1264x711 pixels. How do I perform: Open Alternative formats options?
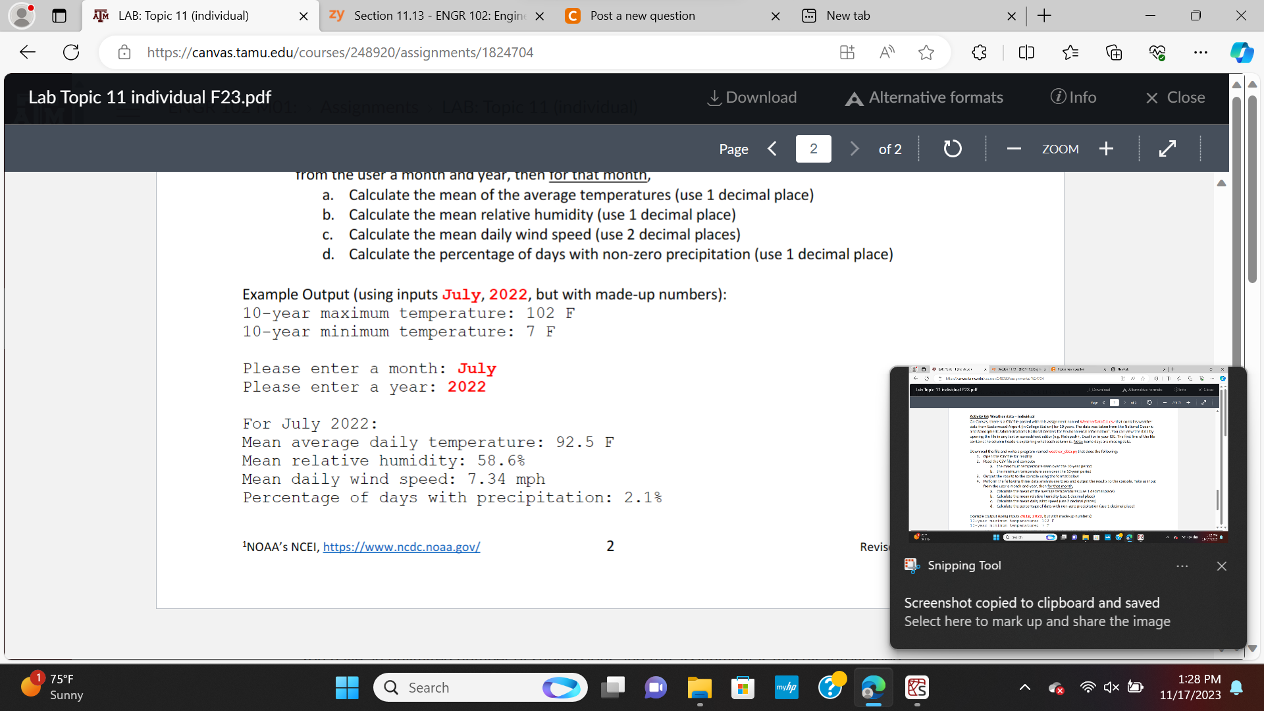click(x=924, y=97)
